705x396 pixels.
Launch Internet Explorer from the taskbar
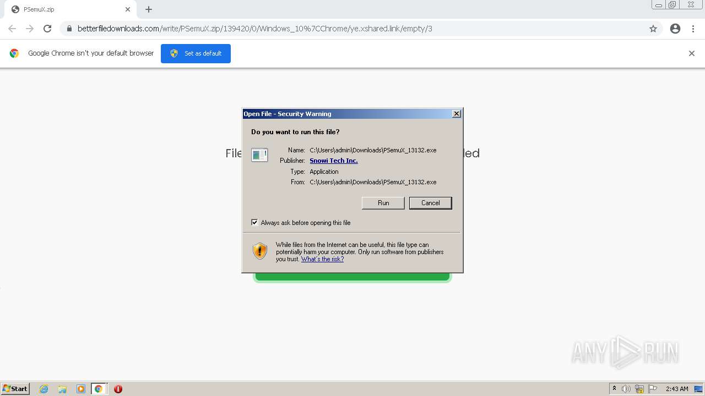click(x=44, y=389)
